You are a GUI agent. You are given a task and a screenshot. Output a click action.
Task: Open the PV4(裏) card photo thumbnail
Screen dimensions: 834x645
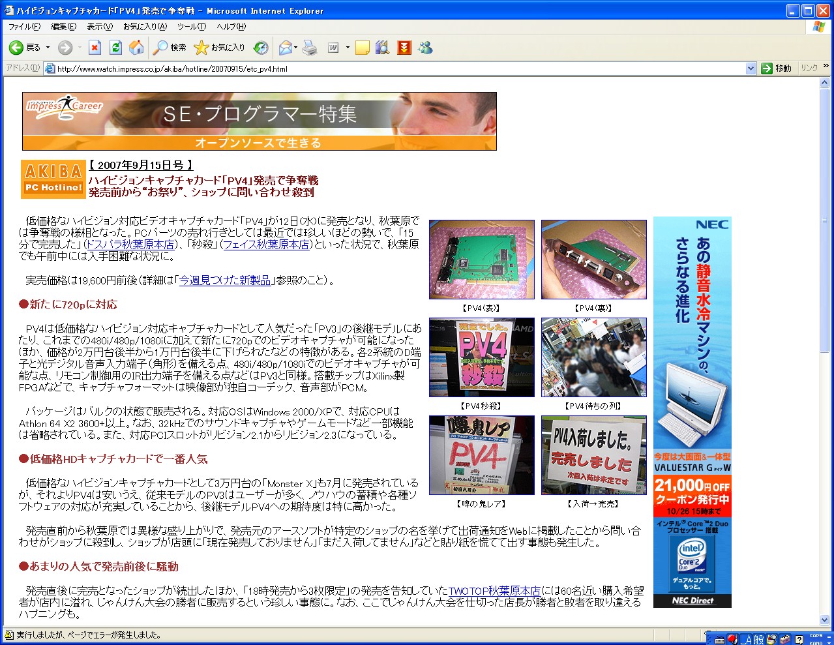coord(594,260)
